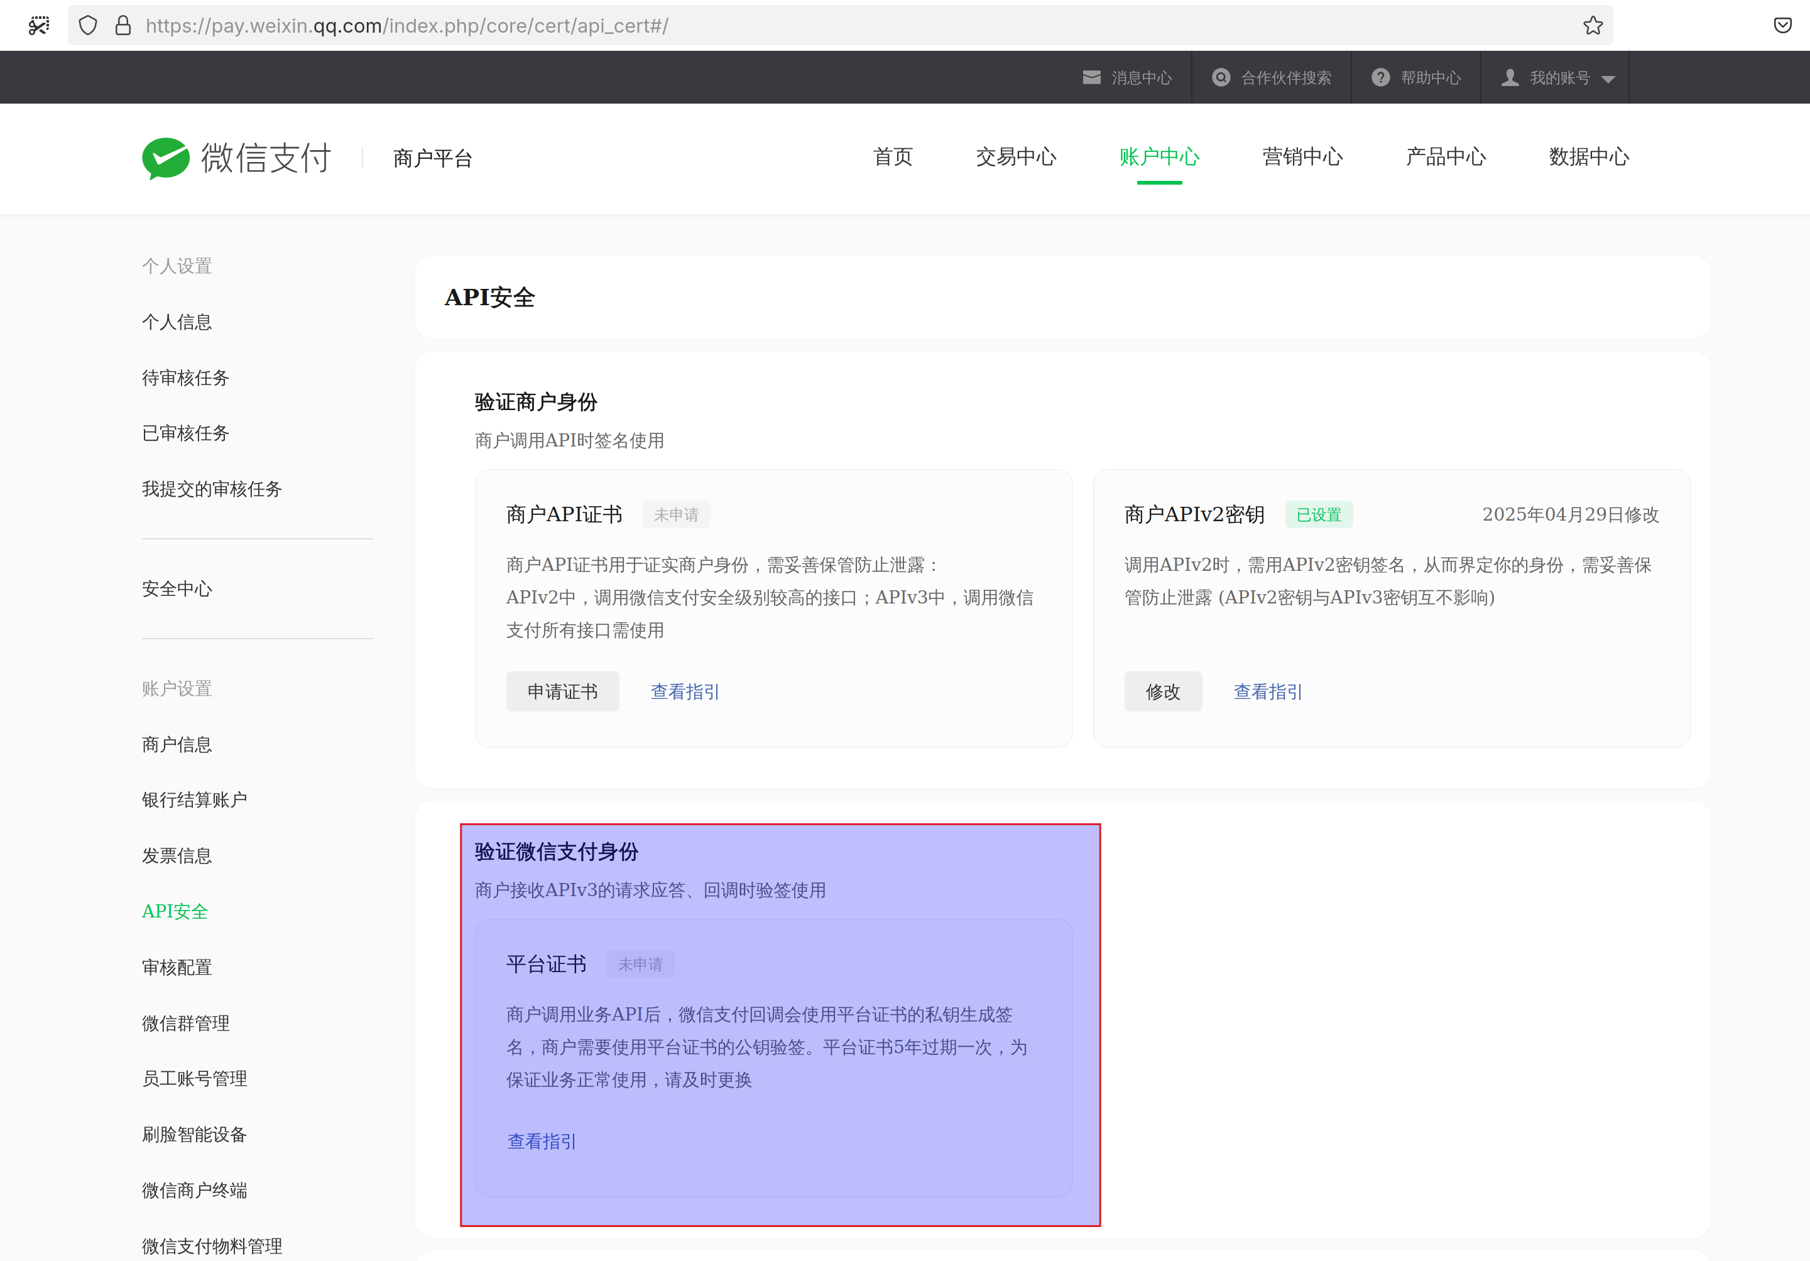Screen dimensions: 1810x1261
Task: Click the padlock site security icon
Action: click(x=123, y=25)
